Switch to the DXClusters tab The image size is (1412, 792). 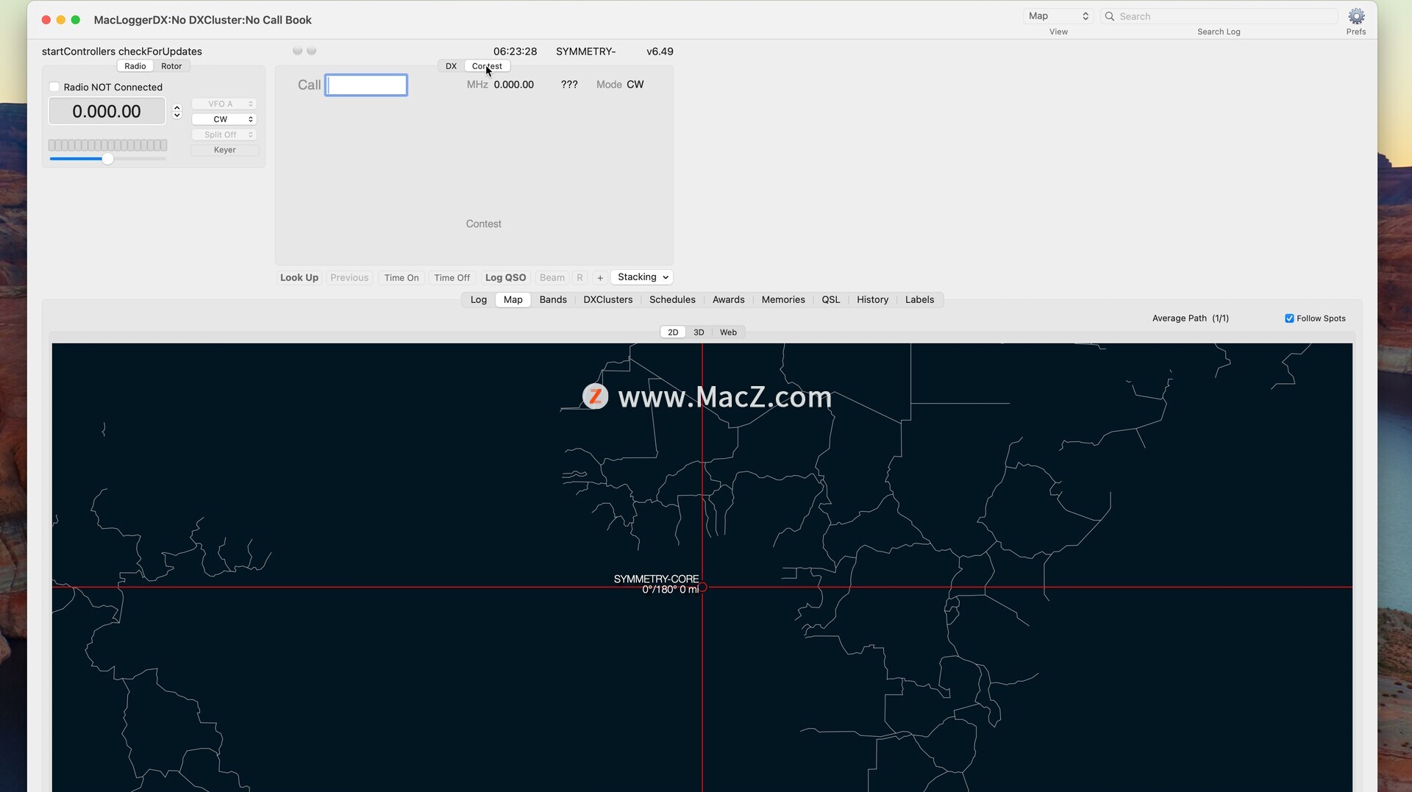click(607, 300)
